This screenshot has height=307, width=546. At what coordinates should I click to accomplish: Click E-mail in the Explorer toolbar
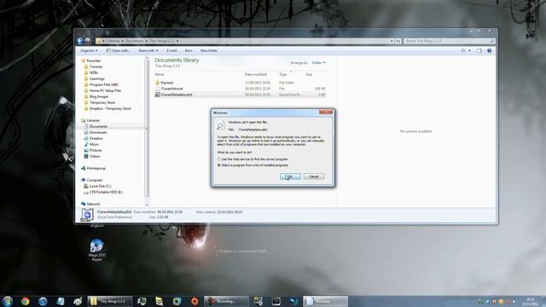click(171, 50)
